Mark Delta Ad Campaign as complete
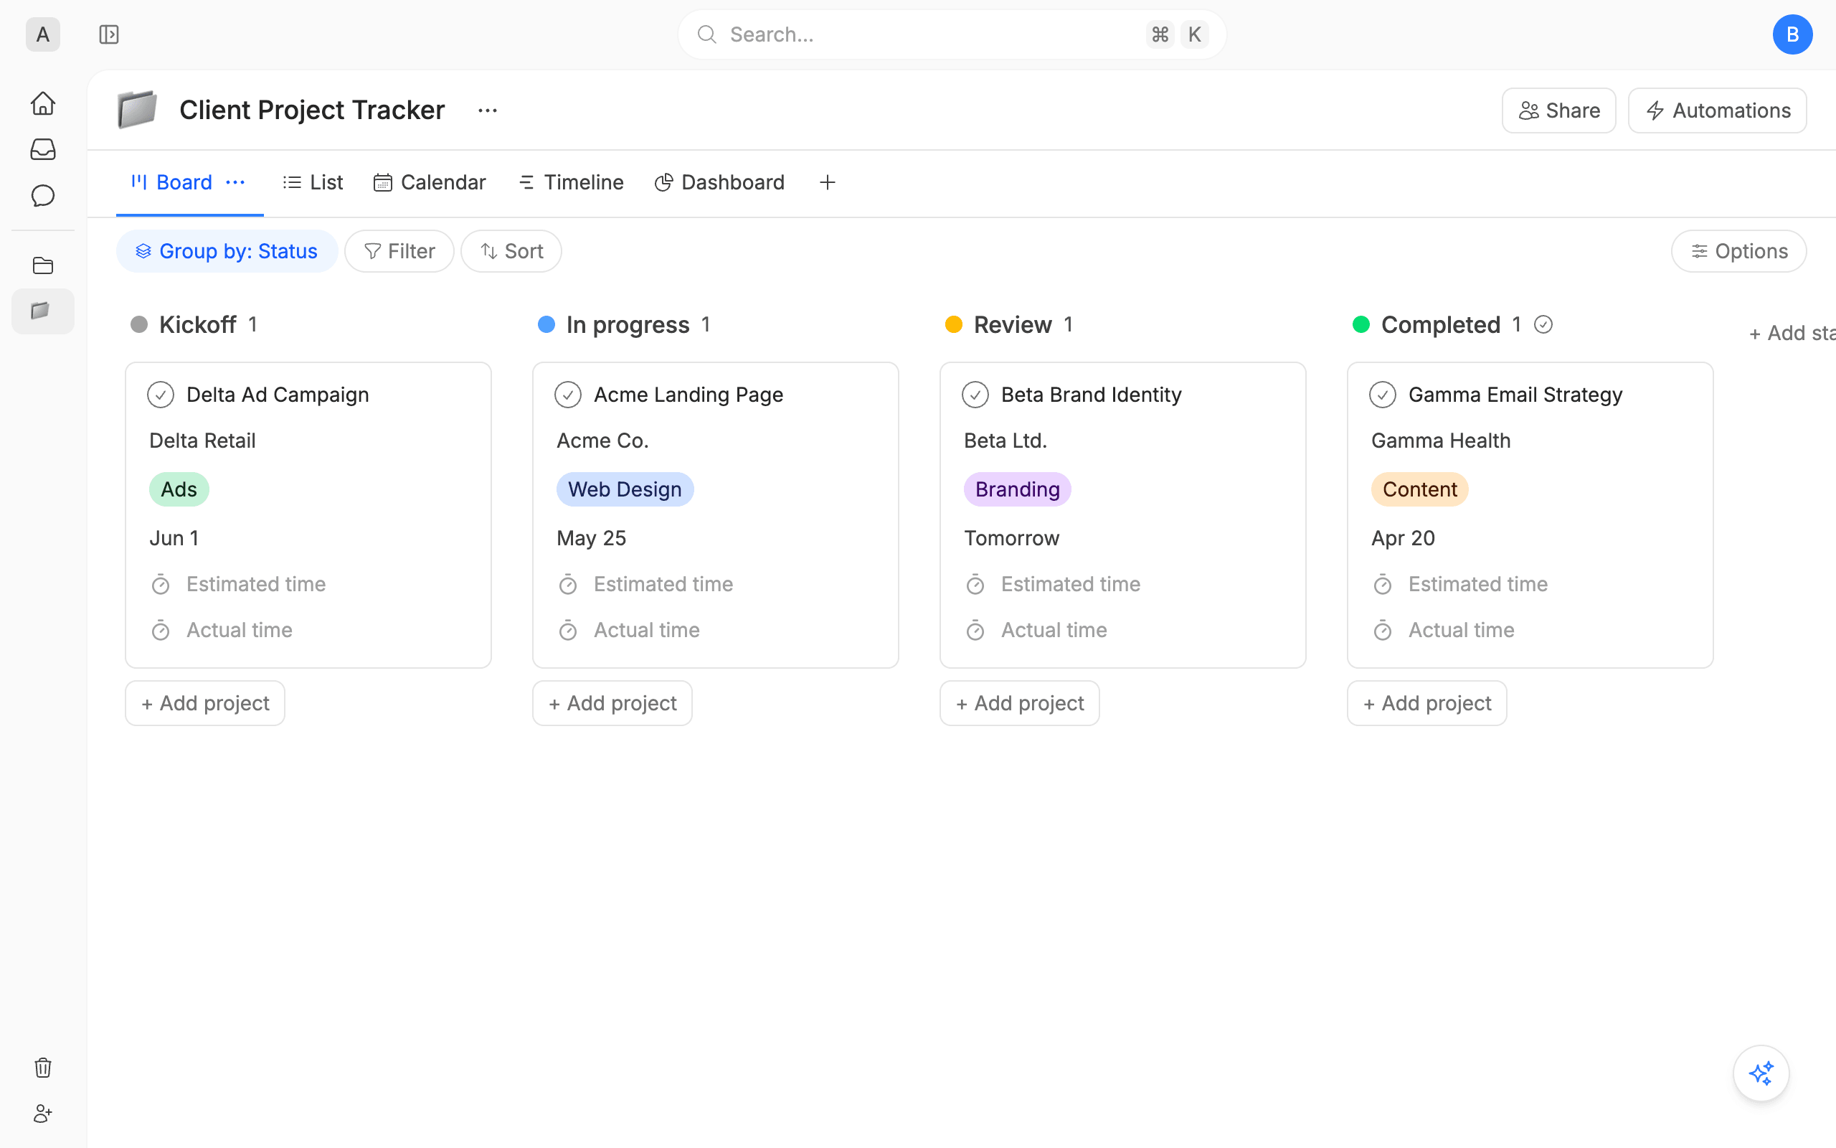Image resolution: width=1836 pixels, height=1148 pixels. [x=161, y=395]
